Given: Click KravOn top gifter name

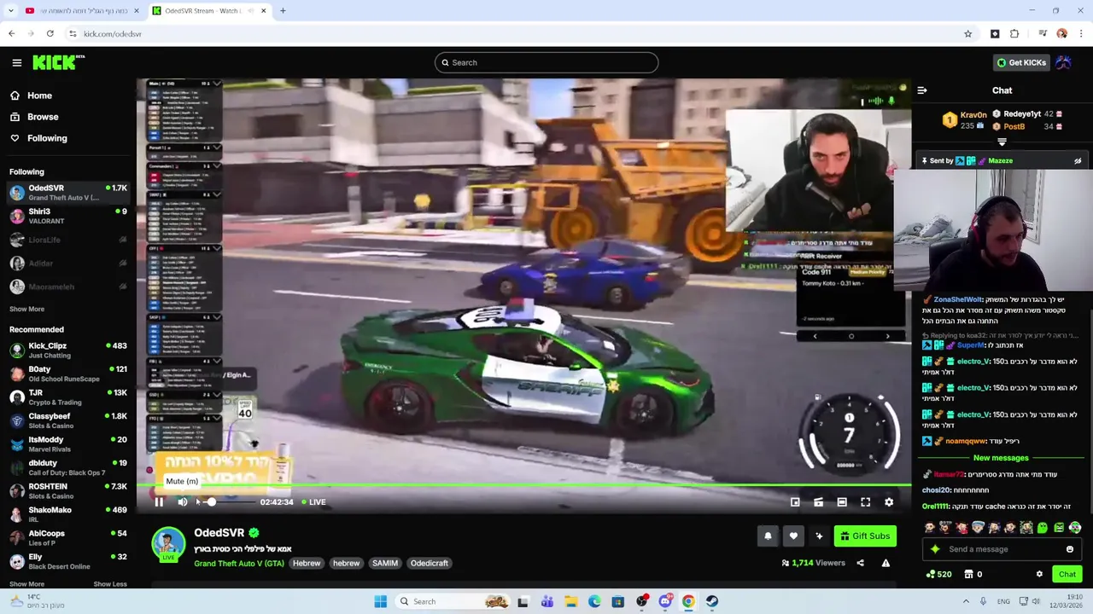Looking at the screenshot, I should [973, 115].
